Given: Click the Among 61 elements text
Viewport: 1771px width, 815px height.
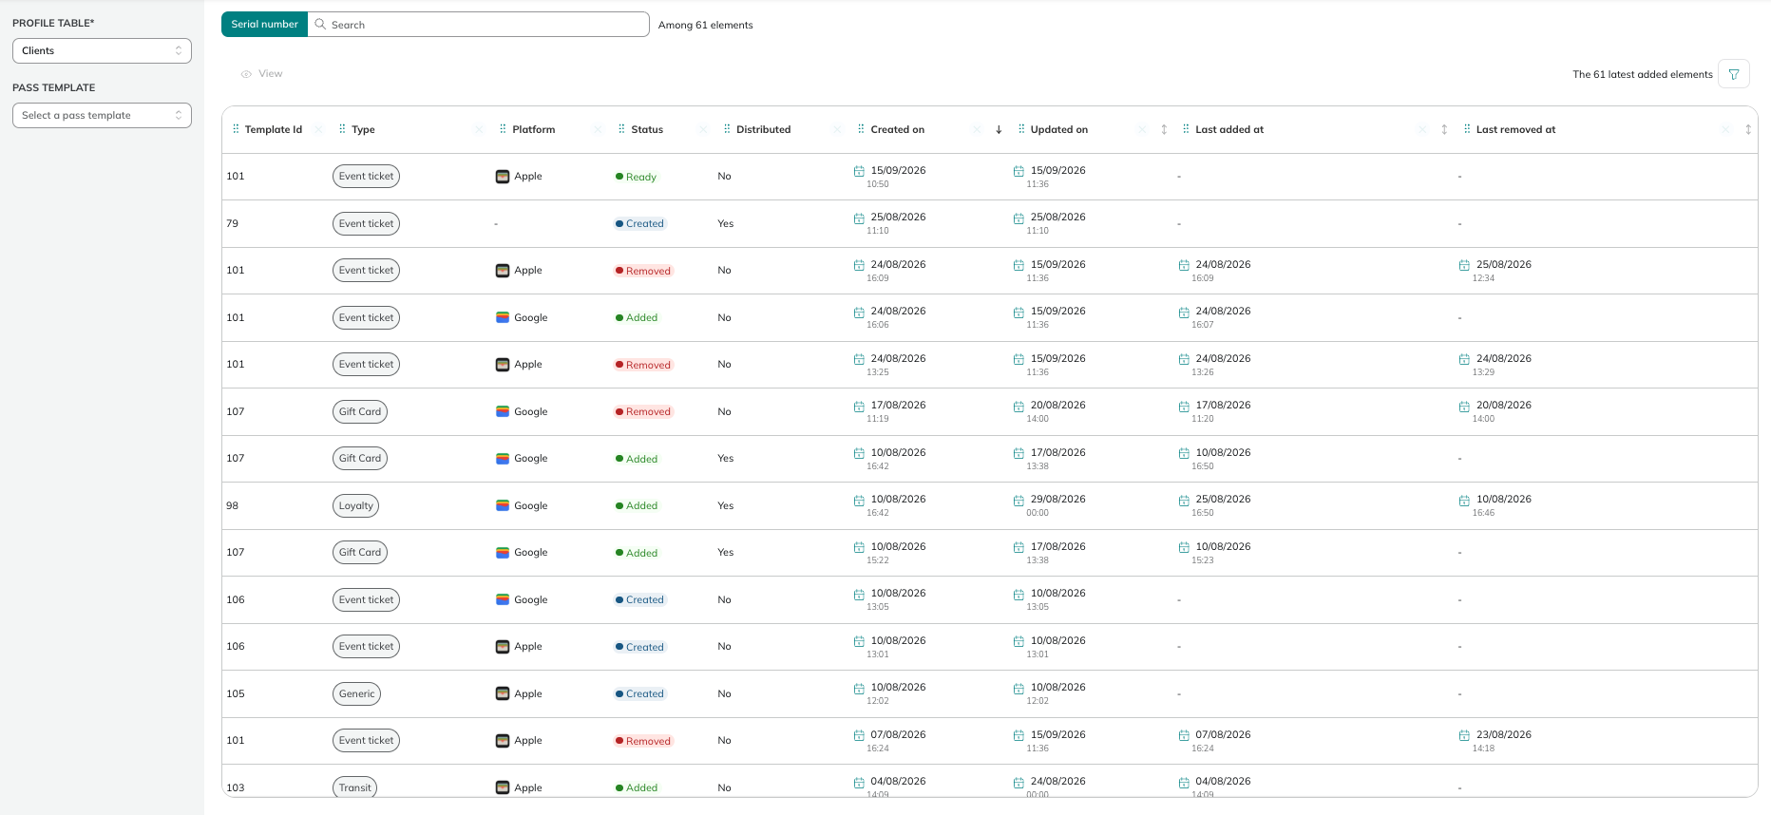Looking at the screenshot, I should (x=705, y=25).
